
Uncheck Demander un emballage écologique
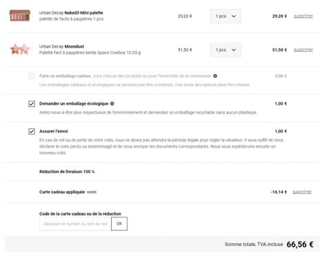[x=32, y=103]
